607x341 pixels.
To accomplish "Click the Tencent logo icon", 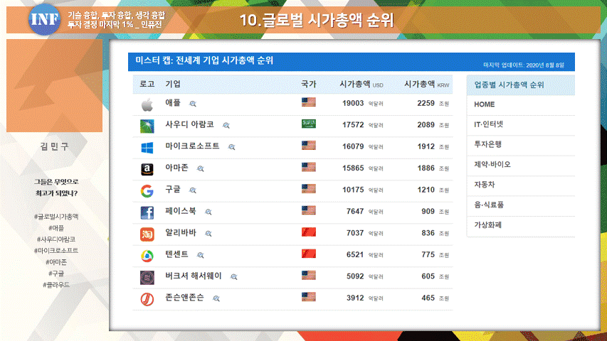I will pyautogui.click(x=147, y=256).
